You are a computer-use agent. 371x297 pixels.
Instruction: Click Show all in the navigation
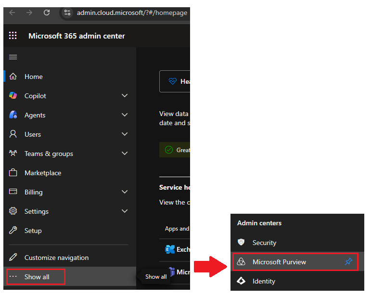click(37, 277)
